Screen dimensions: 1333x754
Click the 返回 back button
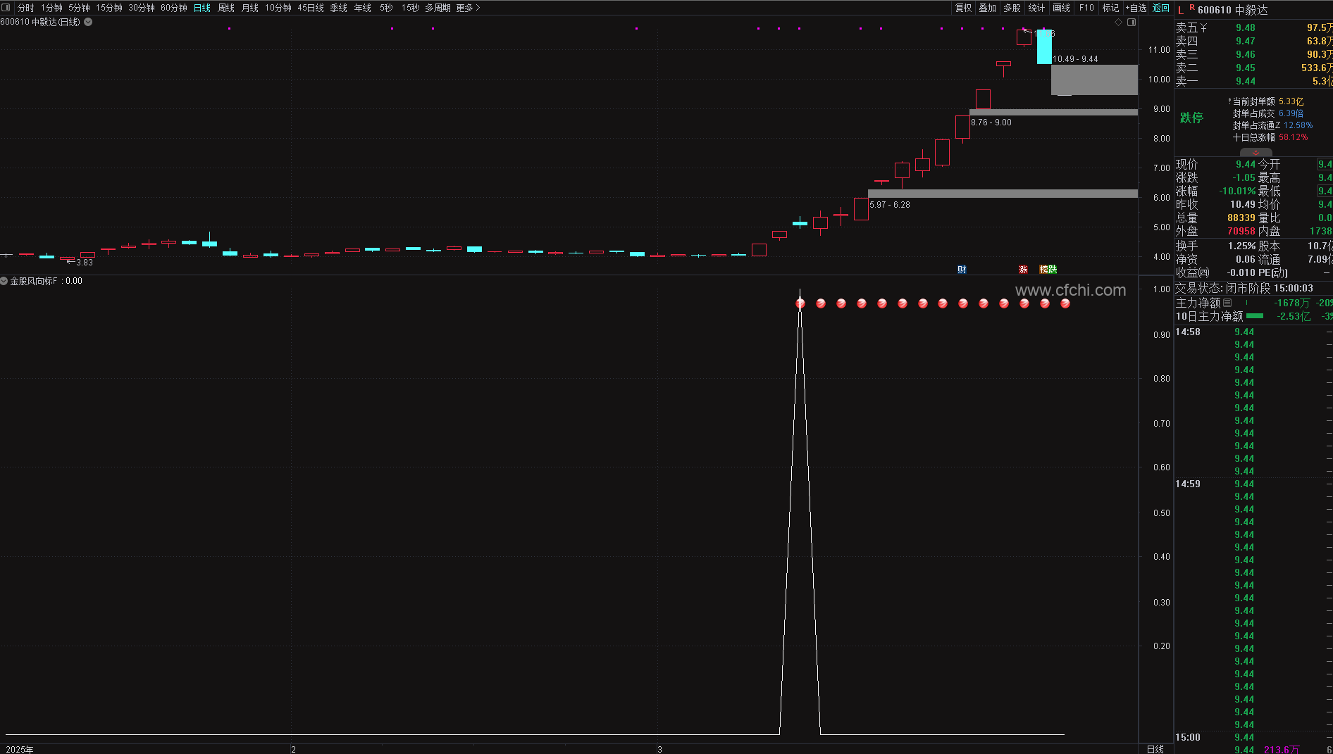(1161, 8)
